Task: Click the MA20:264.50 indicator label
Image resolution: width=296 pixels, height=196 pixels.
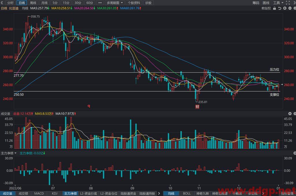Action: (85, 8)
